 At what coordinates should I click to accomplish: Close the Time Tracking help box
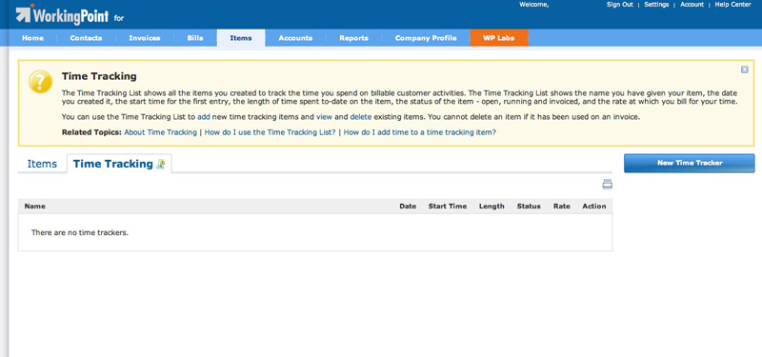click(x=745, y=69)
